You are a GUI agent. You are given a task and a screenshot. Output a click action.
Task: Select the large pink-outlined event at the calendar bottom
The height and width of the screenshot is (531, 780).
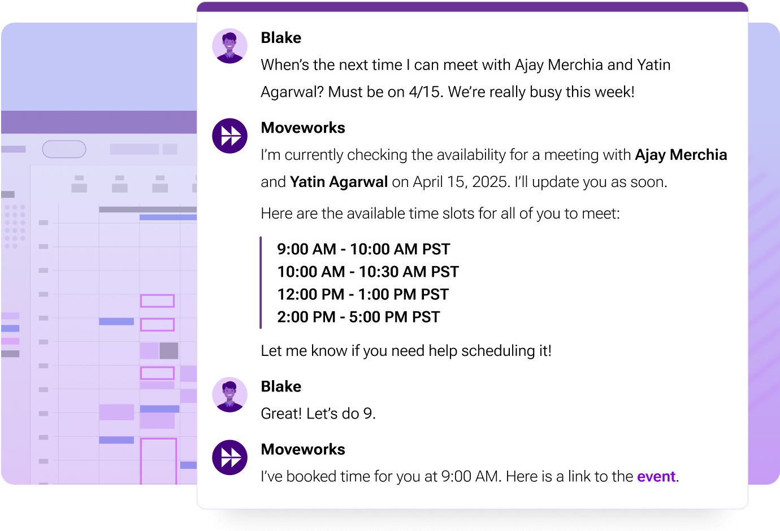(158, 460)
